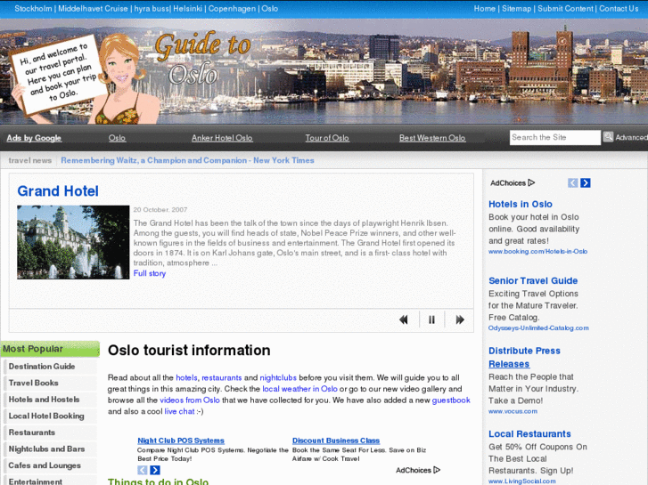The width and height of the screenshot is (648, 485).
Task: Read the Full story link
Action: click(x=150, y=273)
